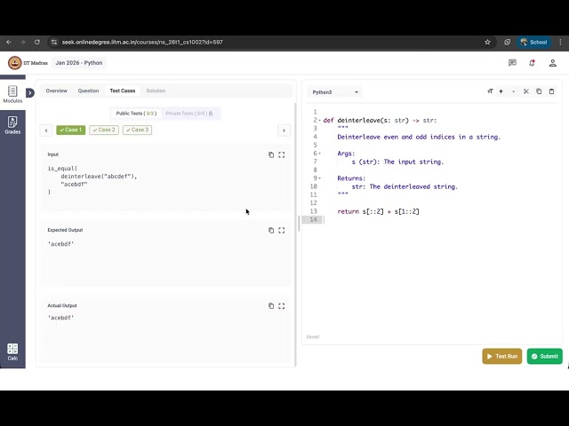This screenshot has height=426, width=569.
Task: Collapse the Returns fold arrow on line 9
Action: [320, 178]
